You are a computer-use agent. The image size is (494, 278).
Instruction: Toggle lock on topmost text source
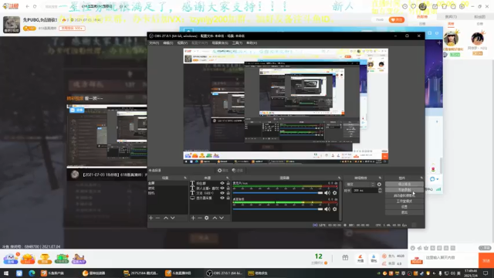228,183
